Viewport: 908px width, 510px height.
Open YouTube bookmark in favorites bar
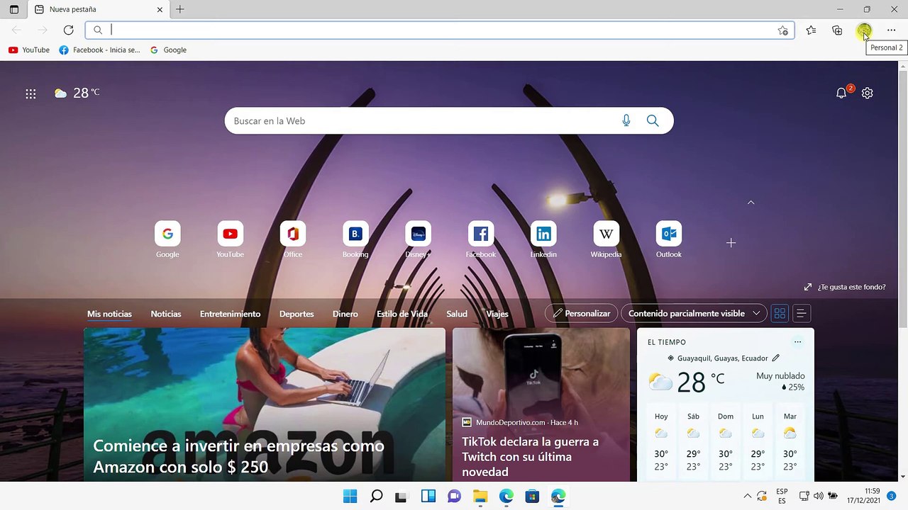[x=29, y=50]
